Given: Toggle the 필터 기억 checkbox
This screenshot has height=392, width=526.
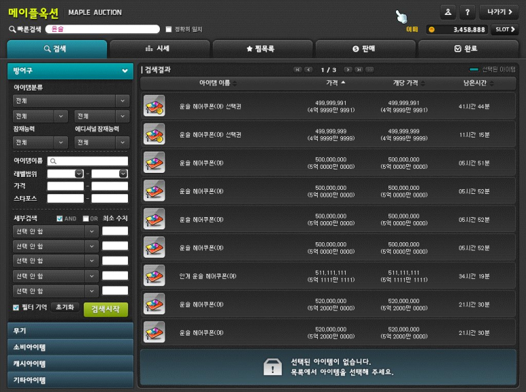Looking at the screenshot, I should point(16,308).
